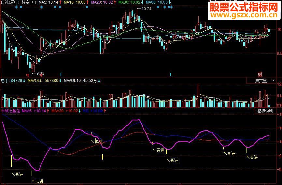Click the KS: +10.09 indicator label
Viewport: 282px width, 185px height.
point(93,111)
